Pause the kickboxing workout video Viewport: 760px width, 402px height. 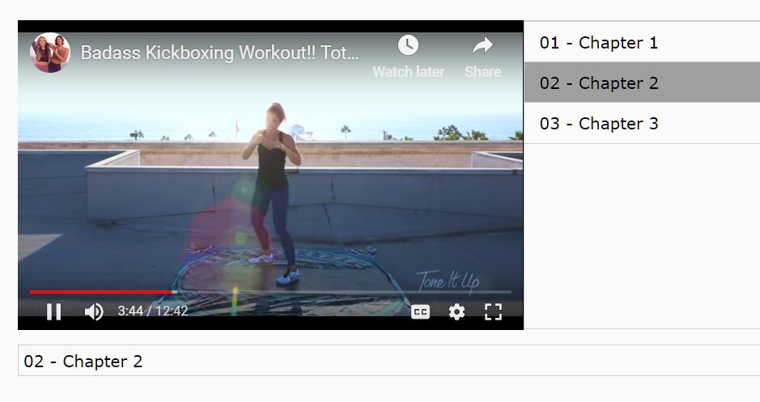[x=53, y=311]
